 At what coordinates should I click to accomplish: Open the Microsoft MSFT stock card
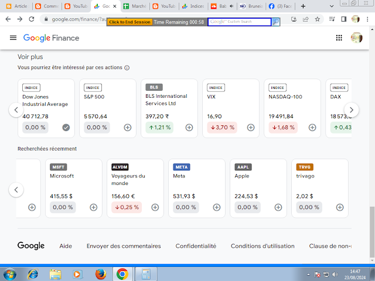[x=74, y=189]
